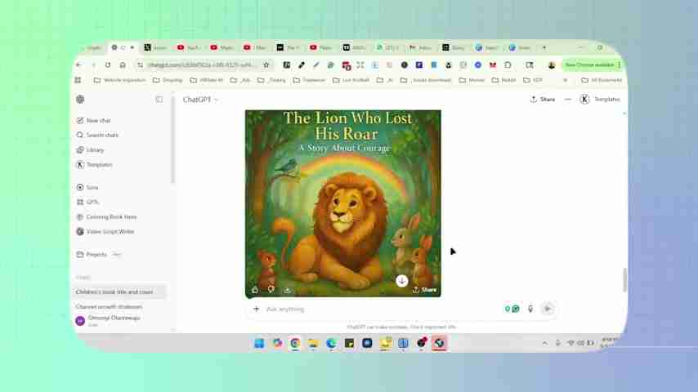
Task: Click the purple square extension icon
Action: tap(419, 65)
